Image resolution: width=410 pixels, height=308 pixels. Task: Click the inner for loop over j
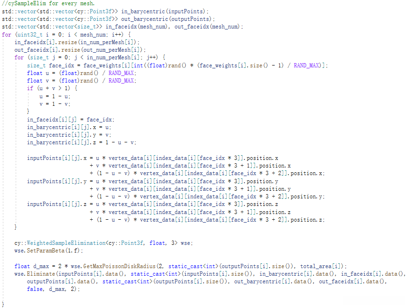(x=90, y=57)
